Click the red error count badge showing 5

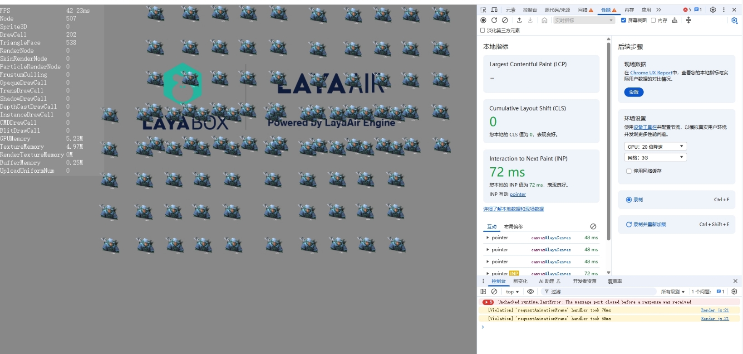click(x=687, y=10)
